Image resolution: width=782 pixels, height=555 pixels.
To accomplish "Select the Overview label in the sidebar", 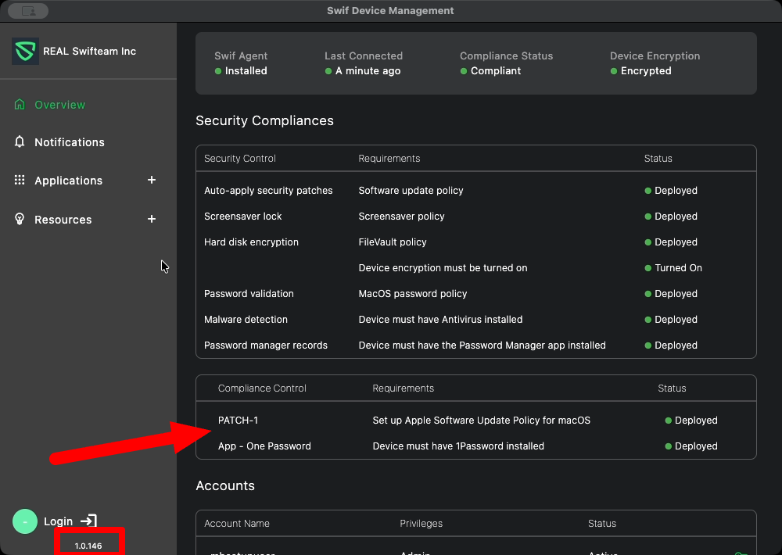I will (x=59, y=105).
